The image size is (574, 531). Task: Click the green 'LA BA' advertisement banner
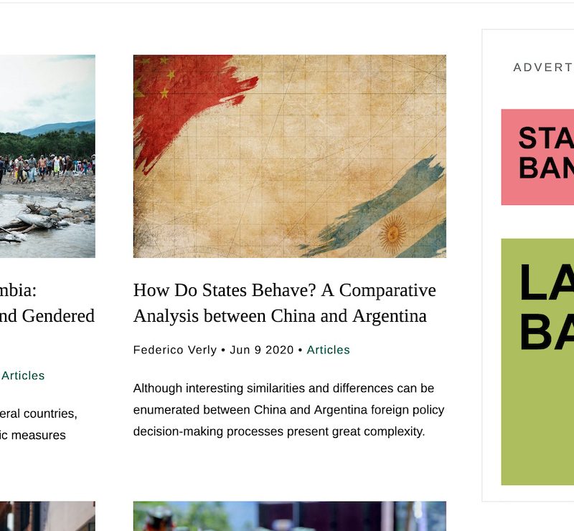(x=537, y=362)
